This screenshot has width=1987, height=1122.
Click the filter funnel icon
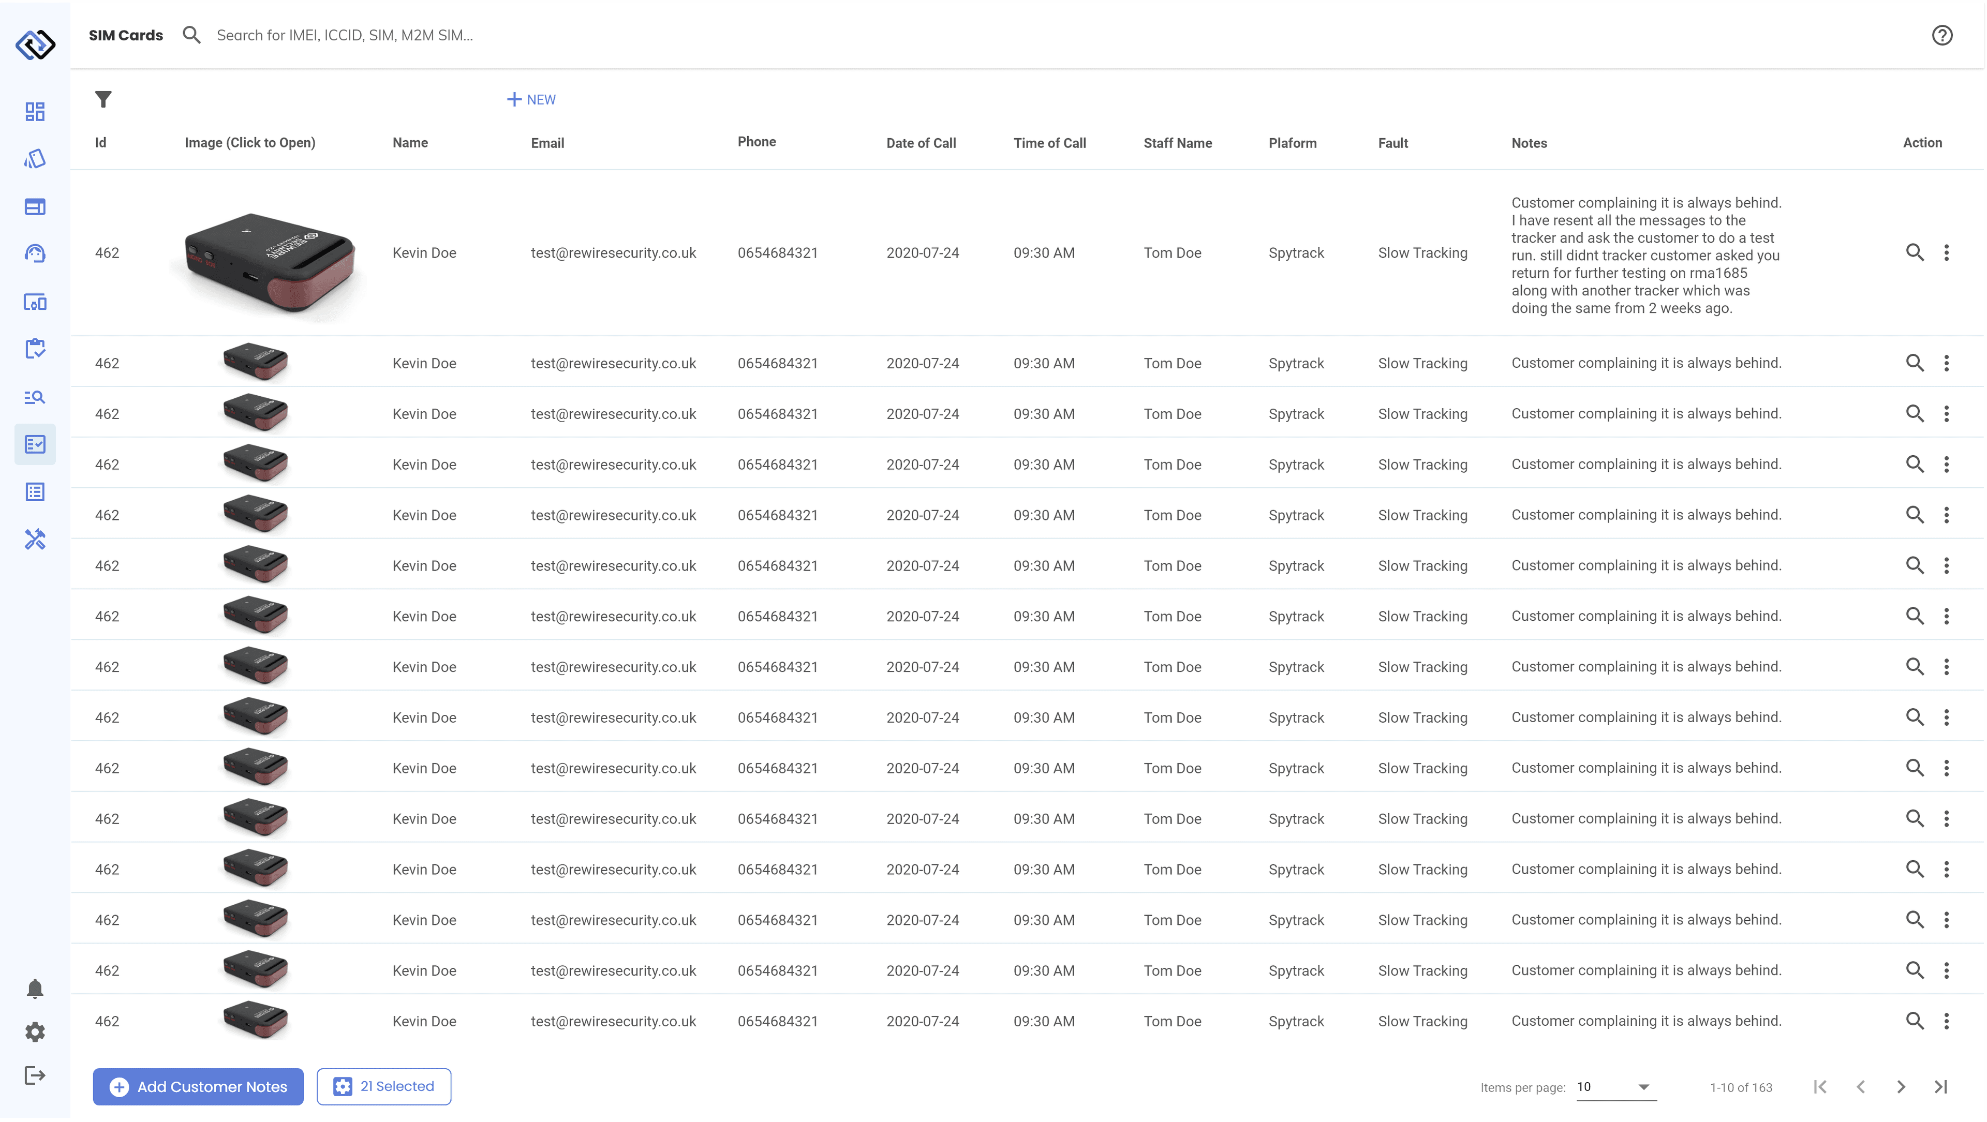click(x=103, y=99)
